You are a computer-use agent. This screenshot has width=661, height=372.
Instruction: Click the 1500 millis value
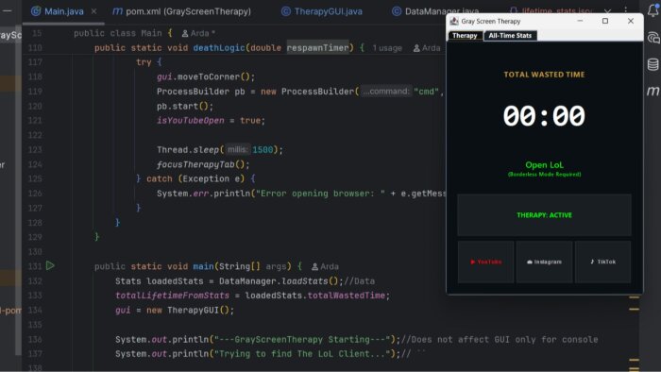pyautogui.click(x=263, y=149)
